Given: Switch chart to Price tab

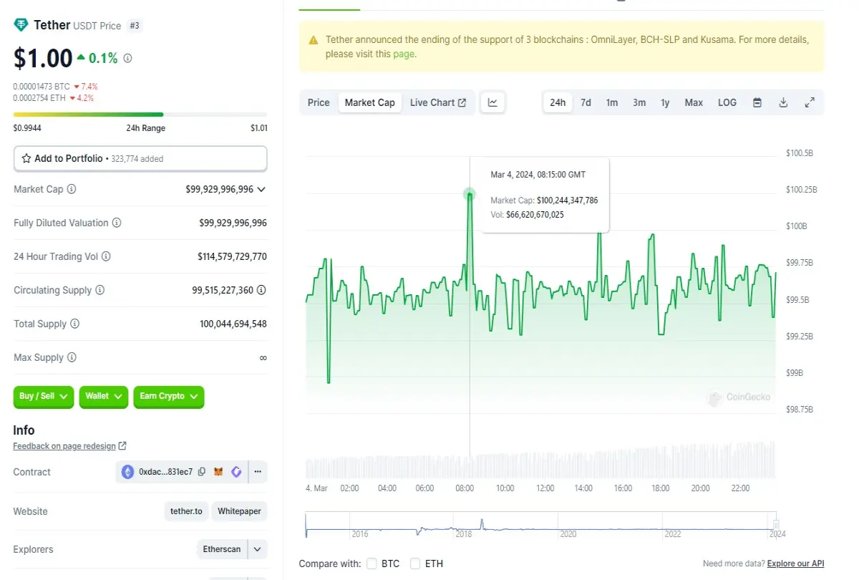Looking at the screenshot, I should 319,102.
